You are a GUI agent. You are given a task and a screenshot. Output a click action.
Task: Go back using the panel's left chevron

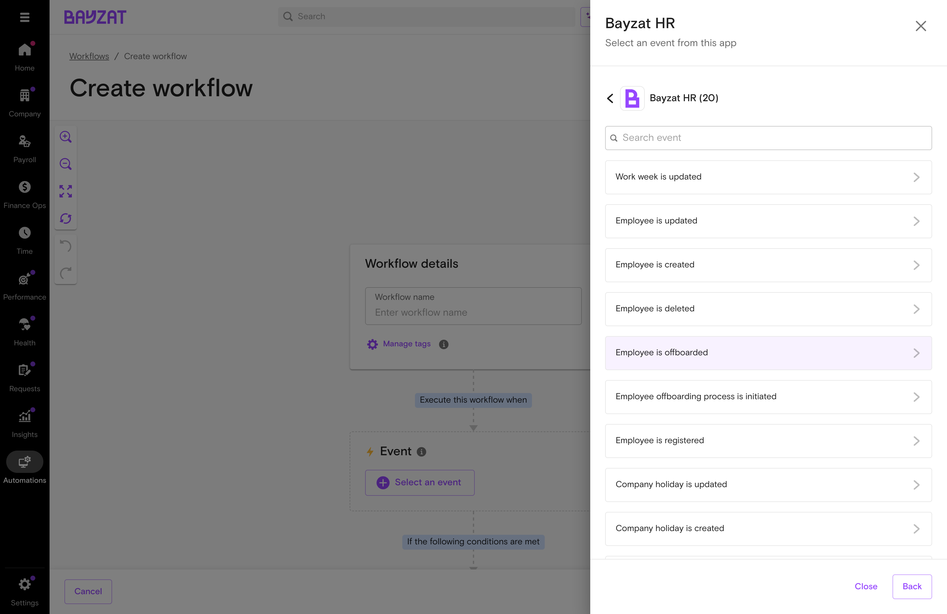[x=610, y=98]
